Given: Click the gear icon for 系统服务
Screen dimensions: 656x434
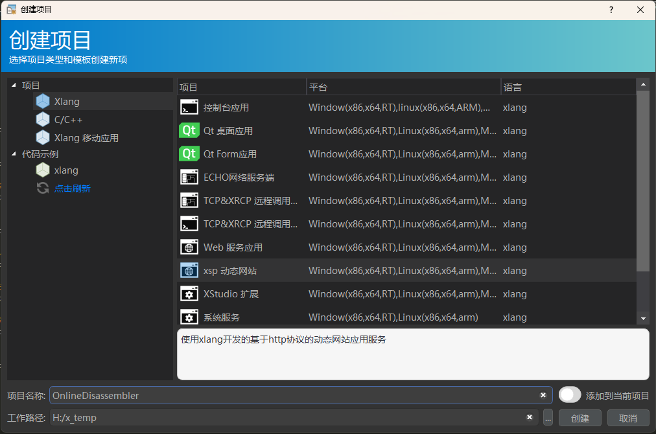Looking at the screenshot, I should click(x=189, y=317).
